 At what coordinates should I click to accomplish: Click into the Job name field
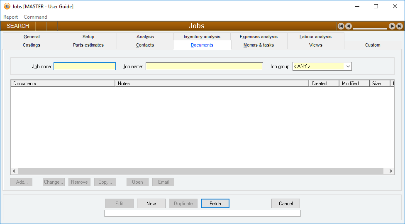204,66
